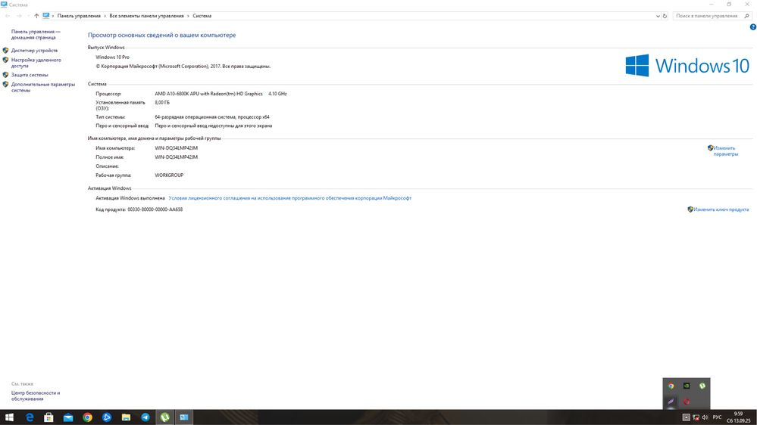Image resolution: width=757 pixels, height=425 pixels.
Task: Click the 'WORKGROUP' workgroup value
Action: click(x=169, y=175)
